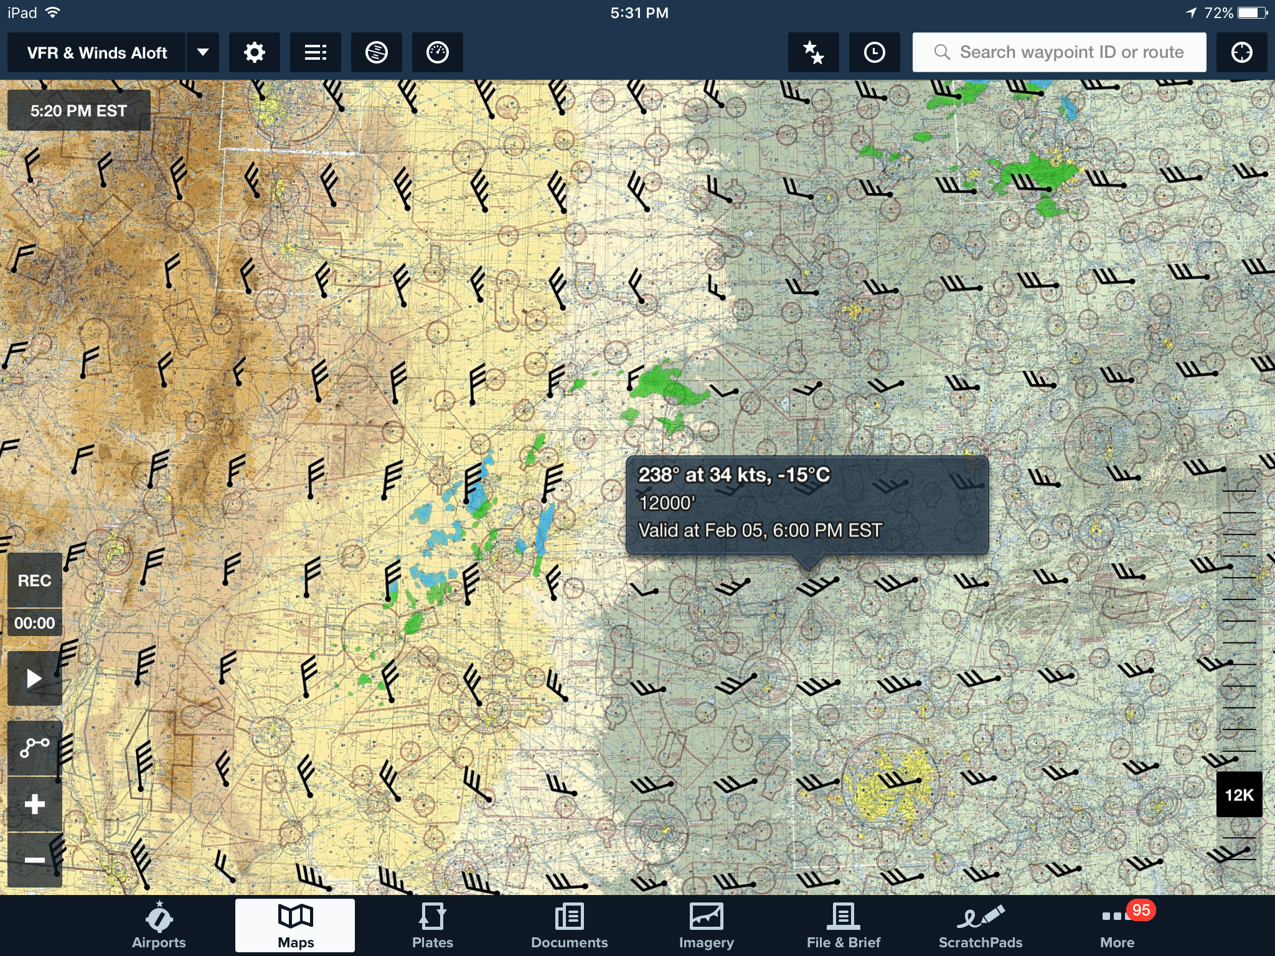Start track log with REC button
This screenshot has width=1275, height=956.
pos(35,581)
